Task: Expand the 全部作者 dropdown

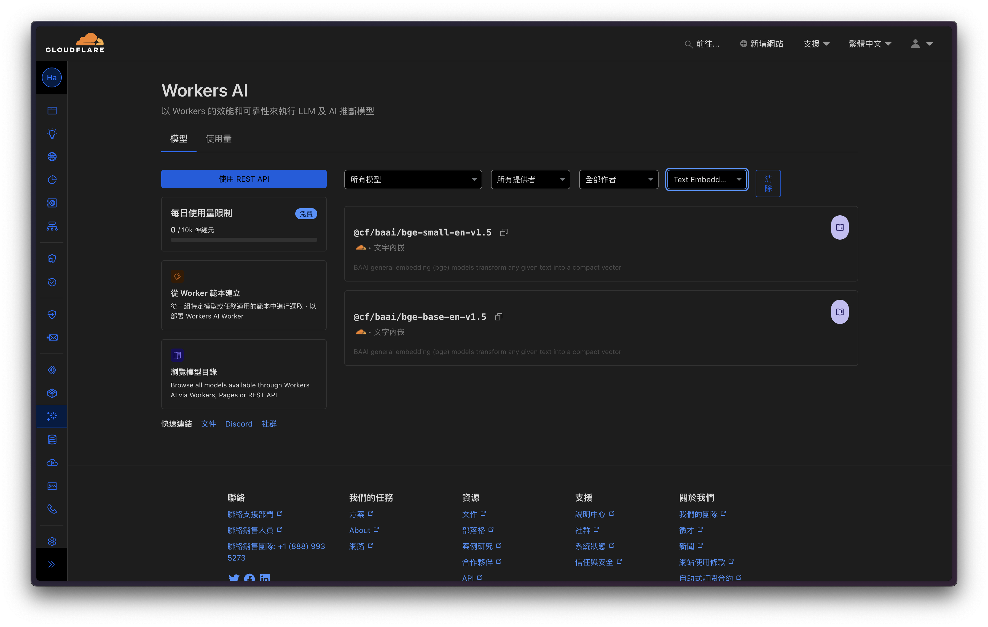Action: (618, 179)
